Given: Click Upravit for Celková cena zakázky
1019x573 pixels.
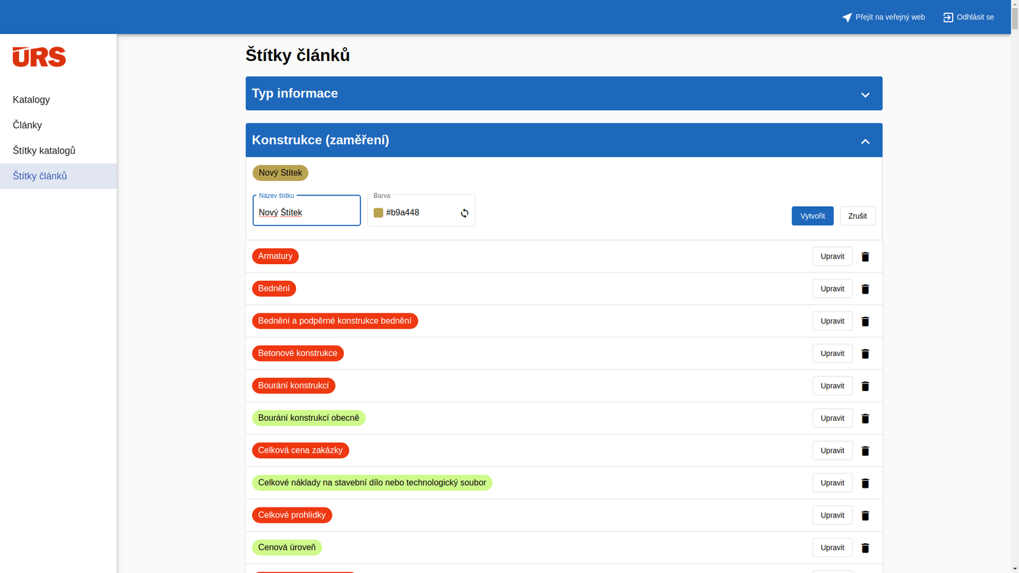Looking at the screenshot, I should [x=832, y=451].
